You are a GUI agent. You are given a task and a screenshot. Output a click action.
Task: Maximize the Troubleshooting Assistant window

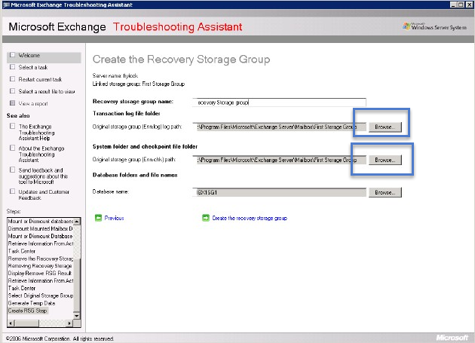[461, 5]
